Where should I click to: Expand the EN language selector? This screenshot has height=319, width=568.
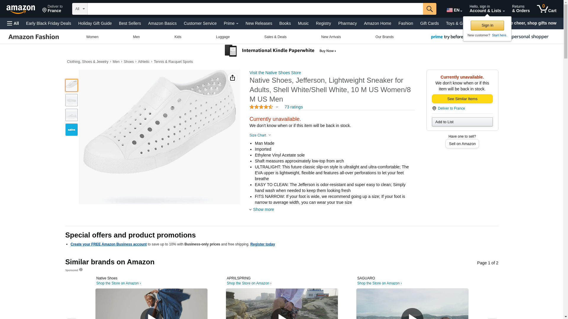(454, 10)
